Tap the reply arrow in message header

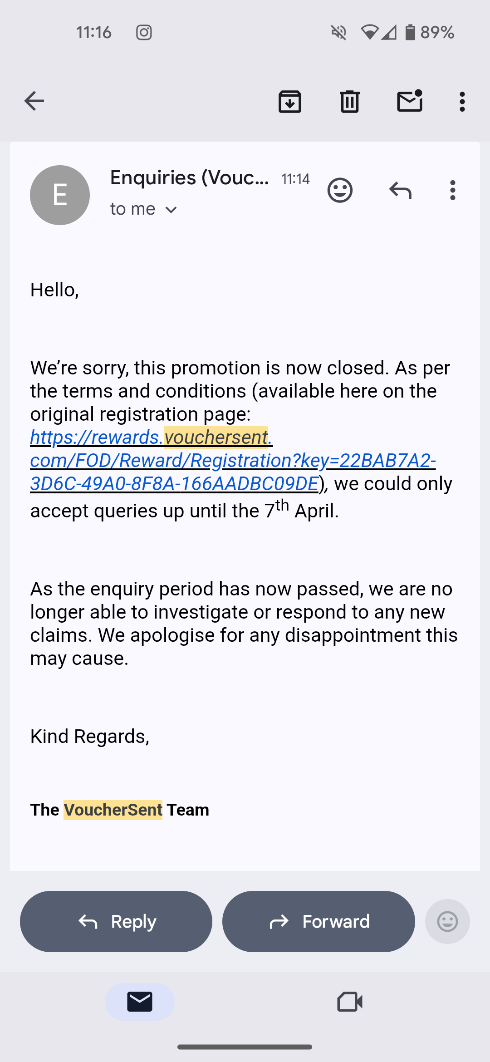(400, 190)
